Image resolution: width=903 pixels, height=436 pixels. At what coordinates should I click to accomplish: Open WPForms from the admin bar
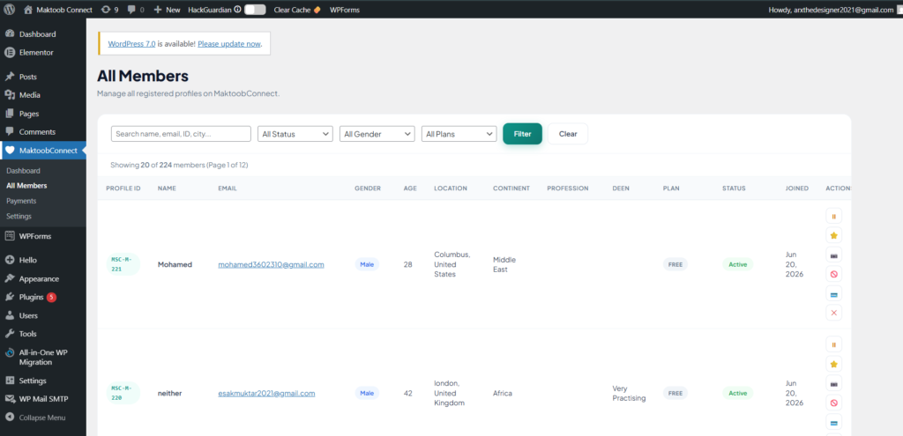coord(345,10)
